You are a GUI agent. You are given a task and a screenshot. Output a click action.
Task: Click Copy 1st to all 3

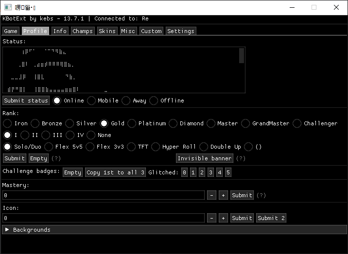115,172
